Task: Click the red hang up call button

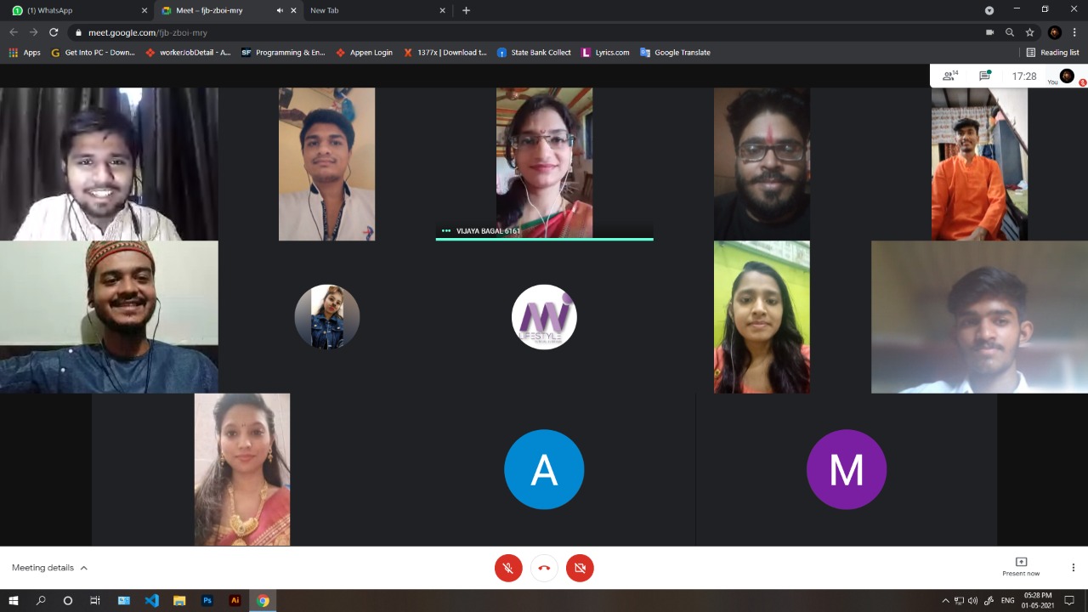Action: [544, 568]
